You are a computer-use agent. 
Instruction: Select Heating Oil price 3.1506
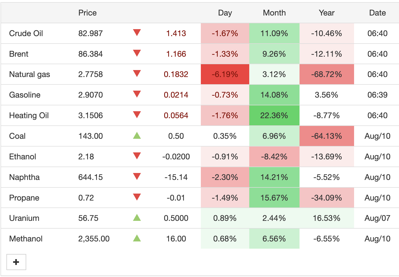pos(90,116)
